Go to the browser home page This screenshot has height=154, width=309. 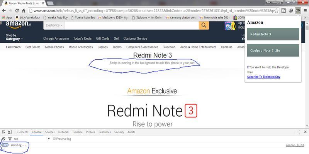click(x=24, y=11)
